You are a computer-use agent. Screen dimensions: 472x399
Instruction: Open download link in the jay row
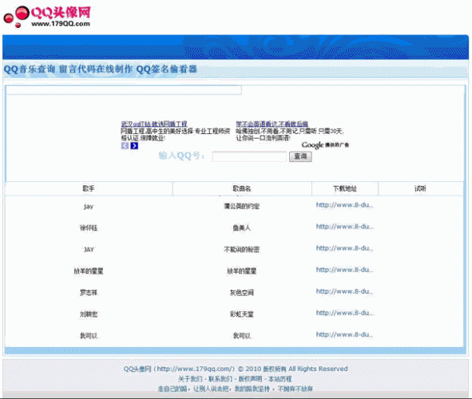click(x=345, y=205)
